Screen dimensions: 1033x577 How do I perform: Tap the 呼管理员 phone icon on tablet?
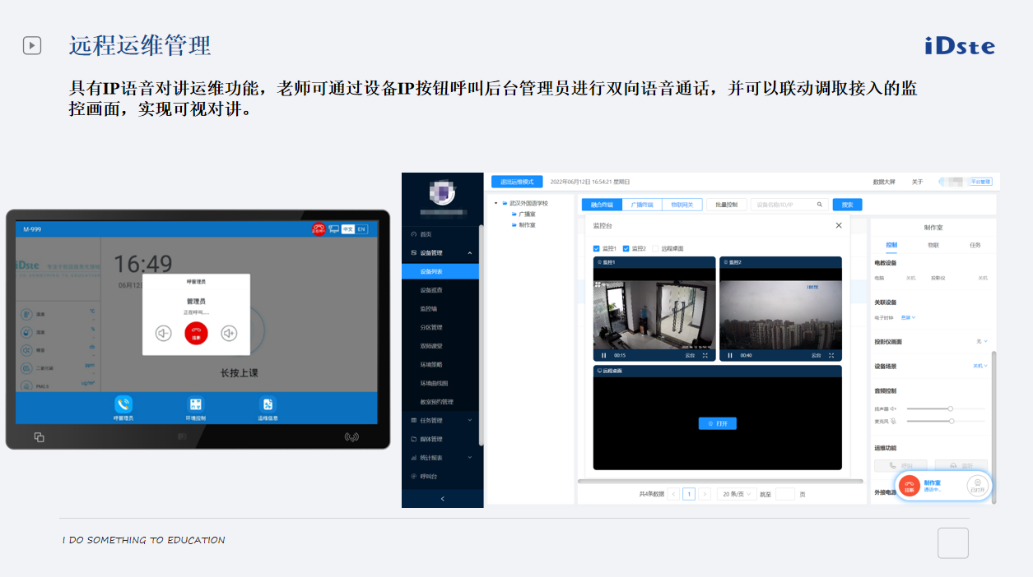point(123,404)
